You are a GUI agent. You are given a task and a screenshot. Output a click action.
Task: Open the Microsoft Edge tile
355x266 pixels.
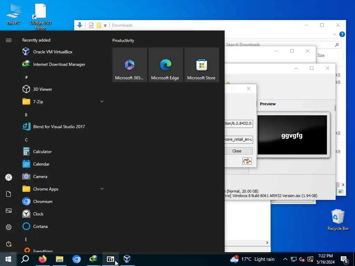(165, 65)
